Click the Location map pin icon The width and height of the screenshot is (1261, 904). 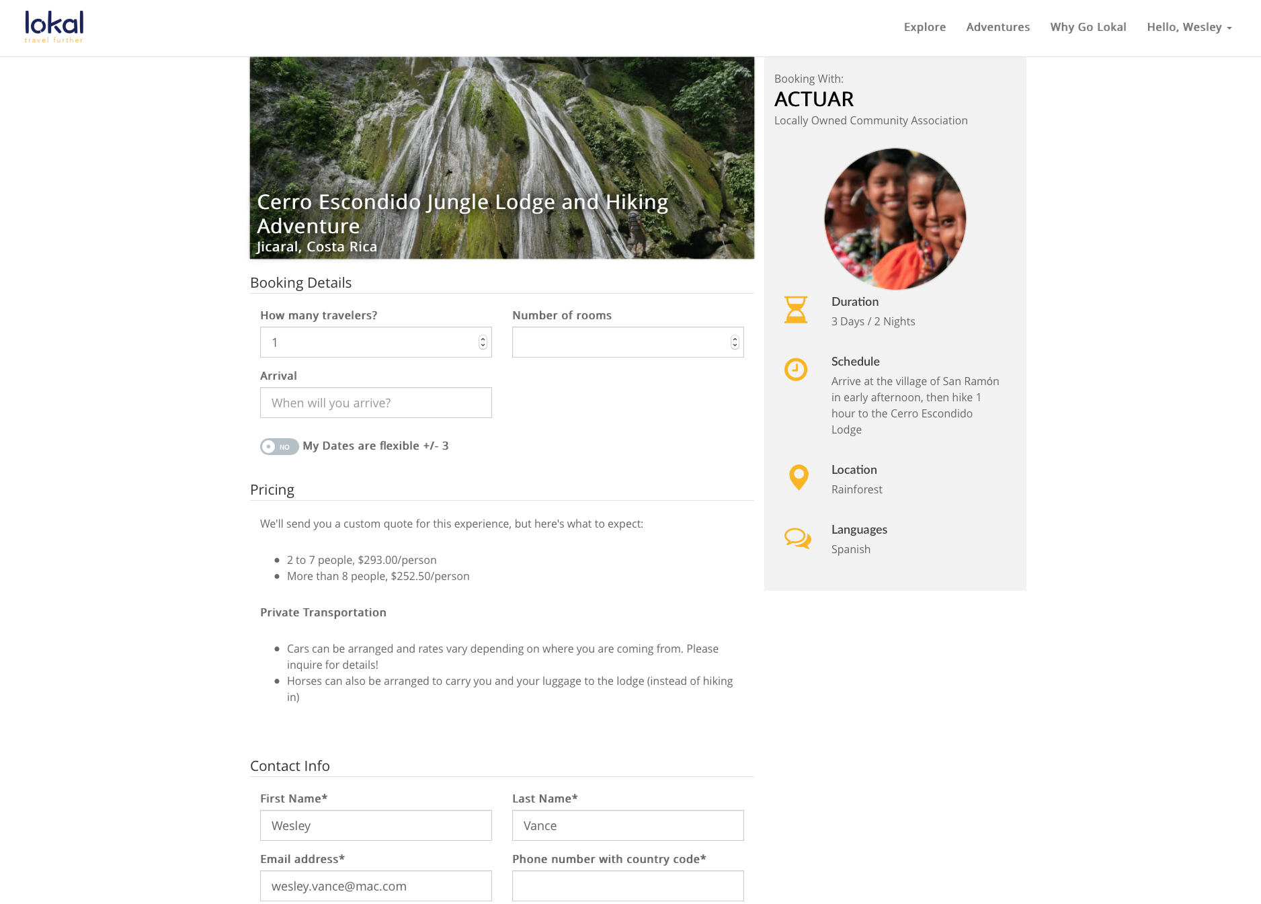pyautogui.click(x=797, y=477)
